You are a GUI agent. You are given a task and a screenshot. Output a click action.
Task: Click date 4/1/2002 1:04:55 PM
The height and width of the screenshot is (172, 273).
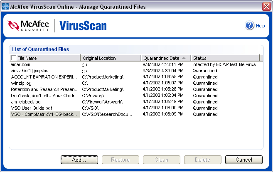pos(163,77)
